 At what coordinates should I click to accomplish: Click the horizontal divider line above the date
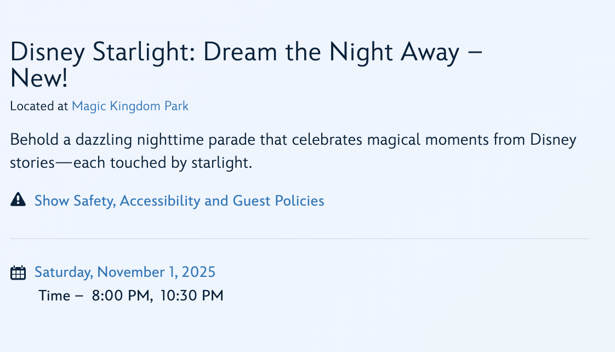[x=299, y=239]
